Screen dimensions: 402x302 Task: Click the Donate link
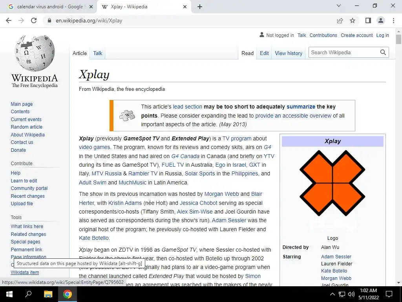point(18,150)
